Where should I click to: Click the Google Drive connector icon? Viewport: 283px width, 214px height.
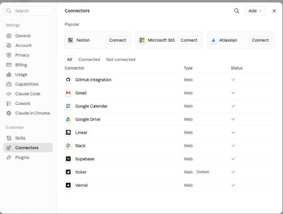68,119
